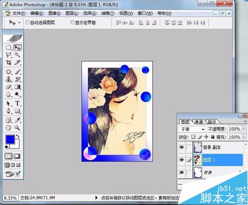This screenshot has width=248, height=205.
Task: Select the Zoom magnifier tool
Action: click(x=17, y=128)
